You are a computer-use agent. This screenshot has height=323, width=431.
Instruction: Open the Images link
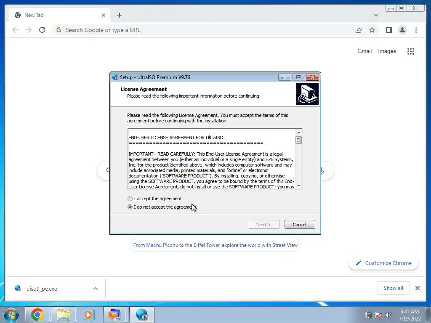pyautogui.click(x=387, y=51)
